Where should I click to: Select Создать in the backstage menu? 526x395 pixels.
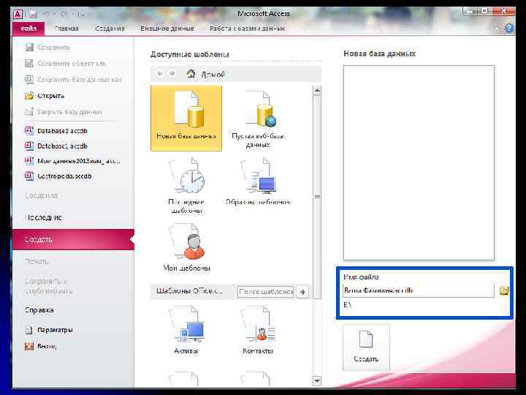click(x=73, y=239)
